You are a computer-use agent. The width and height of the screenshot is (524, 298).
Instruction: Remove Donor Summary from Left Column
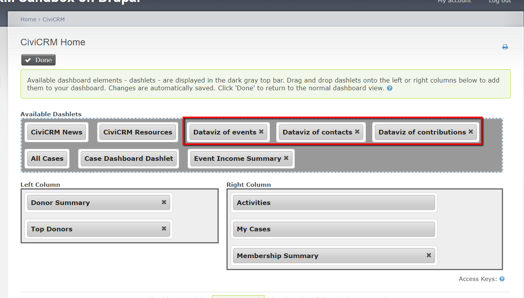[164, 202]
